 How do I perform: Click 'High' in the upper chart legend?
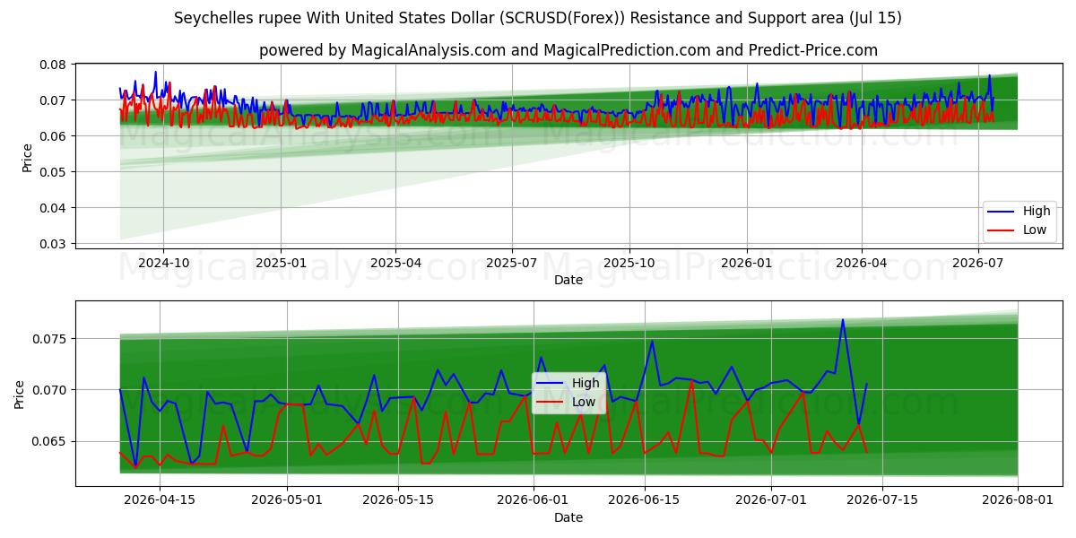[x=1037, y=212]
